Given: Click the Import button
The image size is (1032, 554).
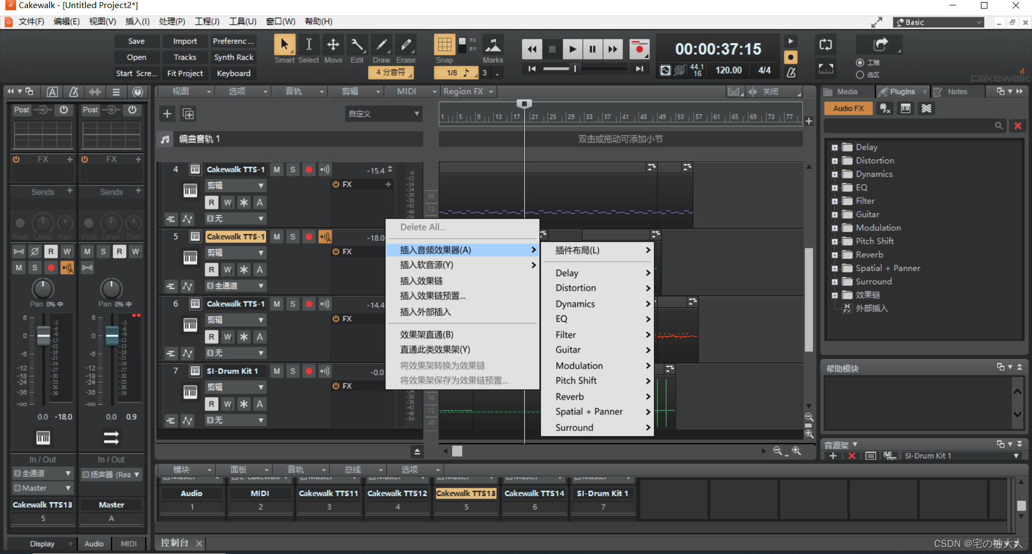Looking at the screenshot, I should [185, 41].
